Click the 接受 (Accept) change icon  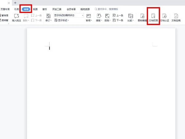point(99,16)
